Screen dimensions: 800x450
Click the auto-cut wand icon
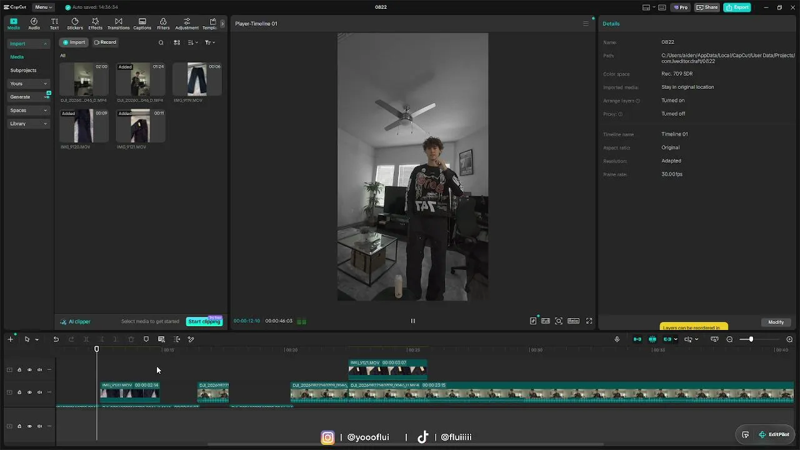tap(191, 339)
